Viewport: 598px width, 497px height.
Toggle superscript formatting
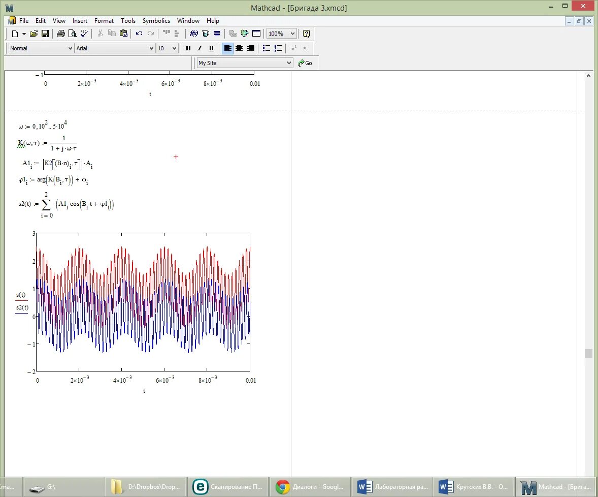(x=293, y=48)
